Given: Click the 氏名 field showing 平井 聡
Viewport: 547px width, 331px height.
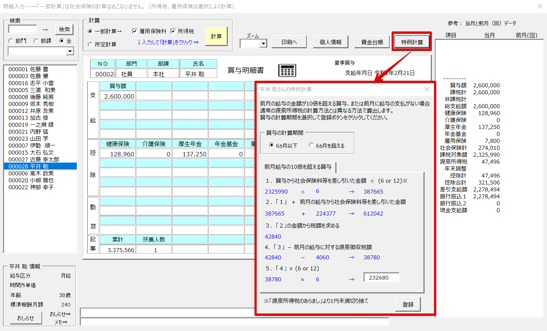Looking at the screenshot, I should click(199, 74).
